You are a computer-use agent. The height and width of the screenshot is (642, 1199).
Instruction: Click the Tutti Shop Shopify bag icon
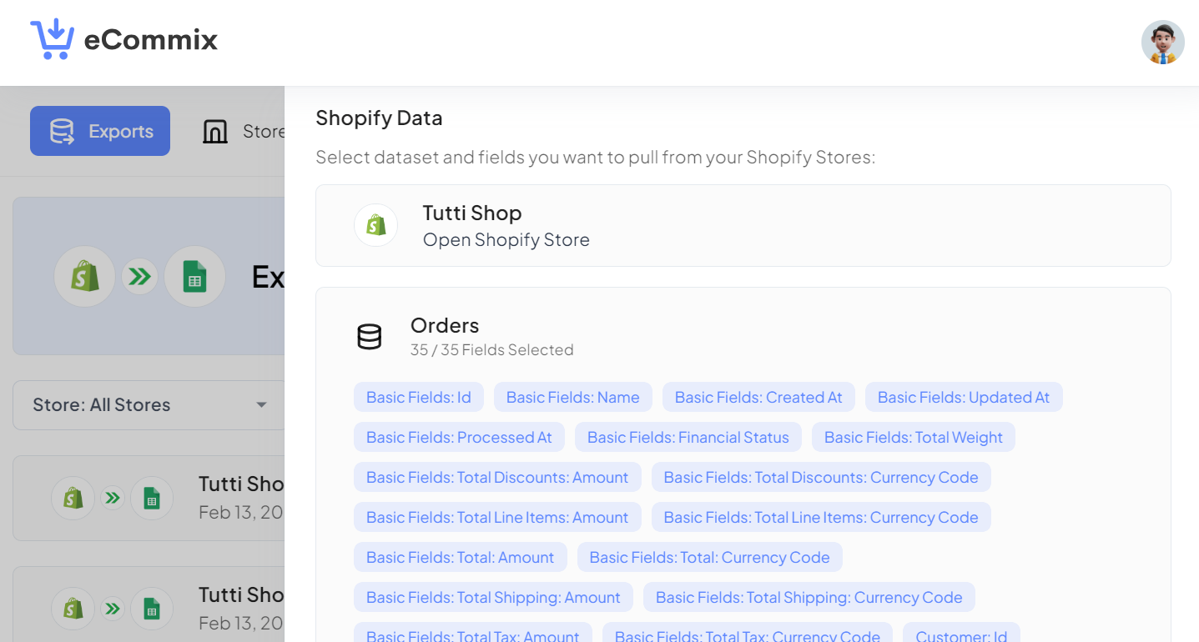tap(376, 225)
